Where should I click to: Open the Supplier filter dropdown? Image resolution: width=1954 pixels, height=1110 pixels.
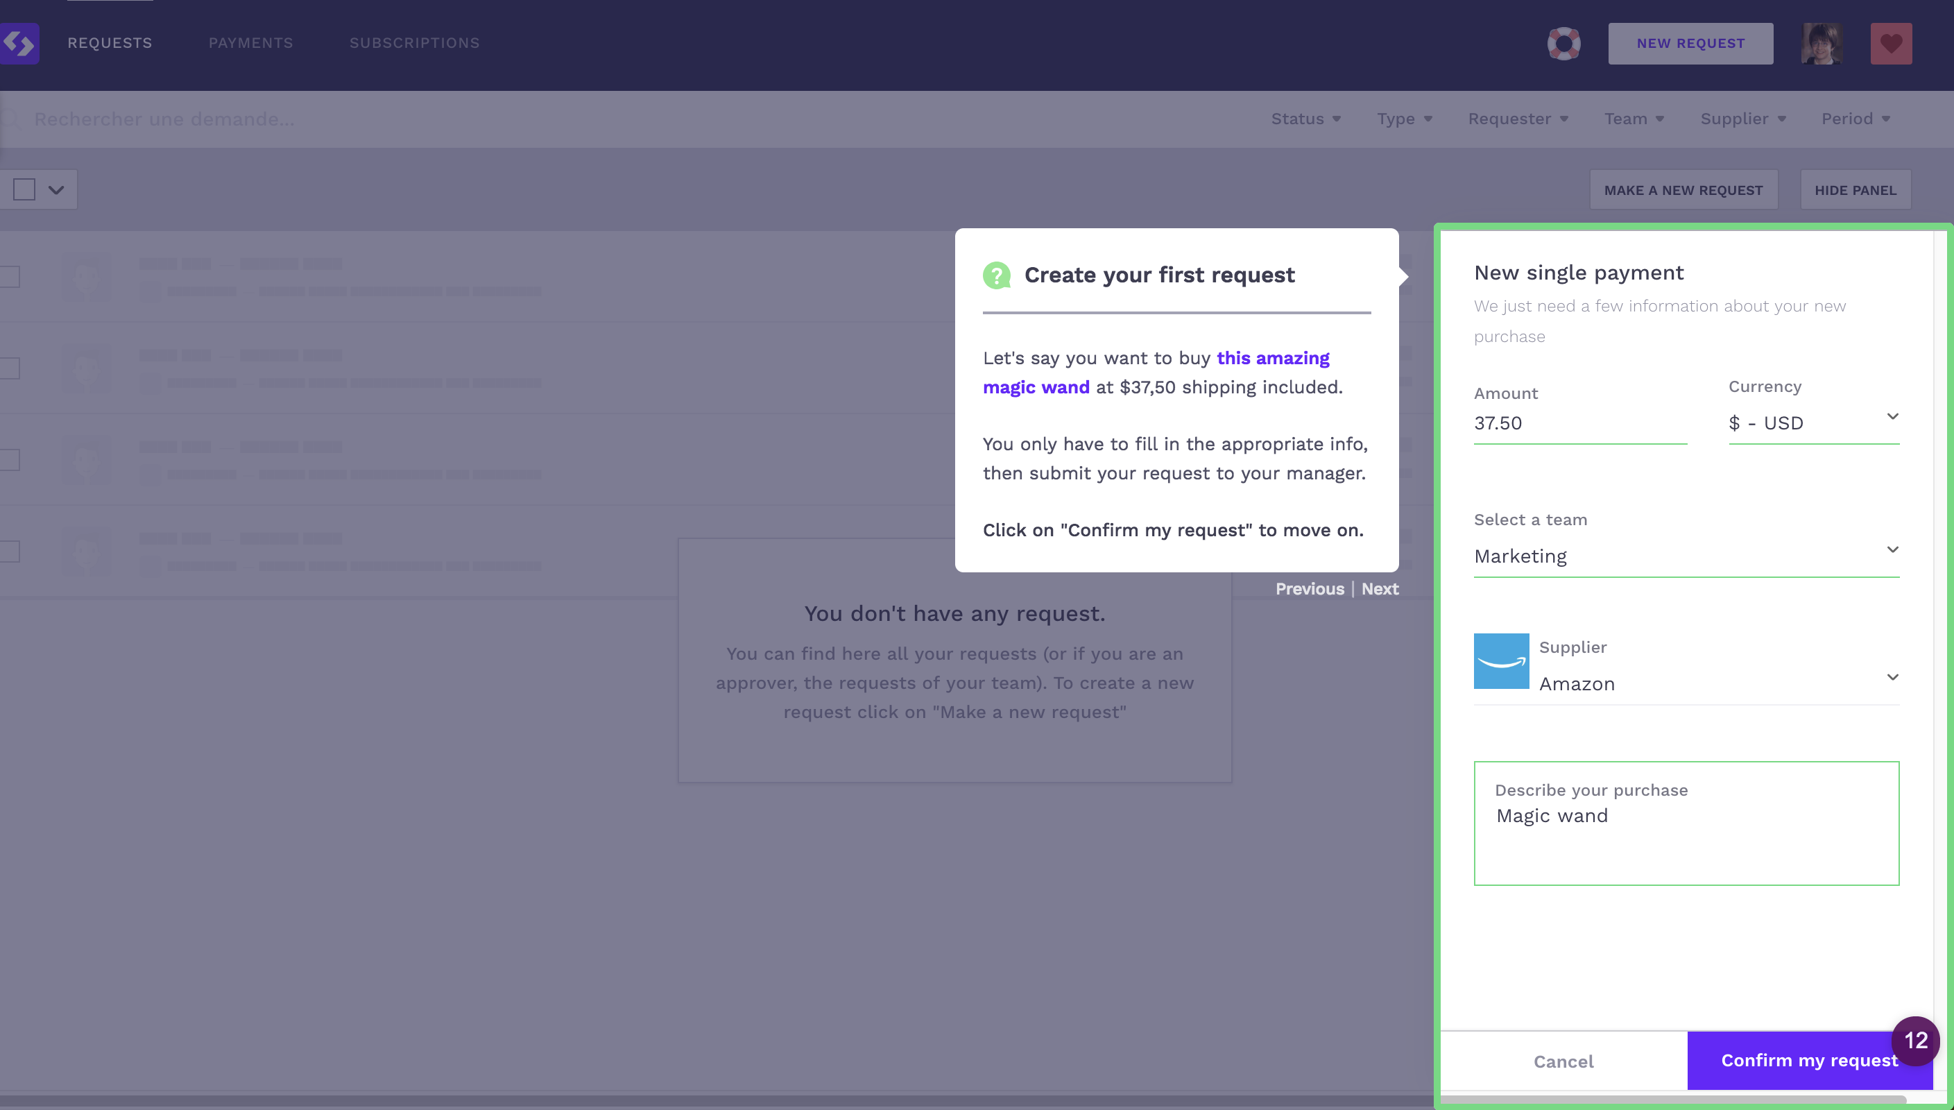[1743, 119]
